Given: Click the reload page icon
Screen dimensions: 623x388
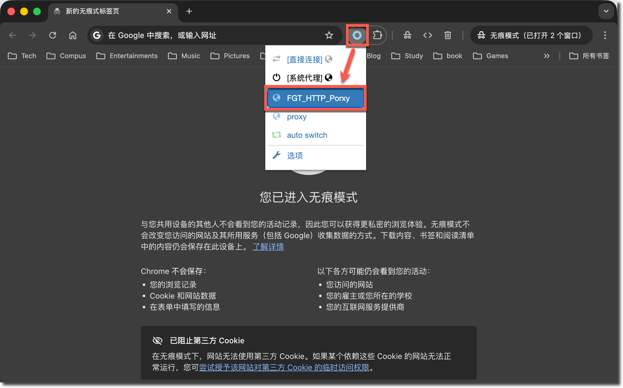Looking at the screenshot, I should point(53,35).
